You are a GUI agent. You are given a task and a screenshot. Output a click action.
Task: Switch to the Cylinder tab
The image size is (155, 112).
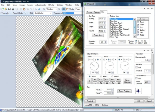point(97,12)
